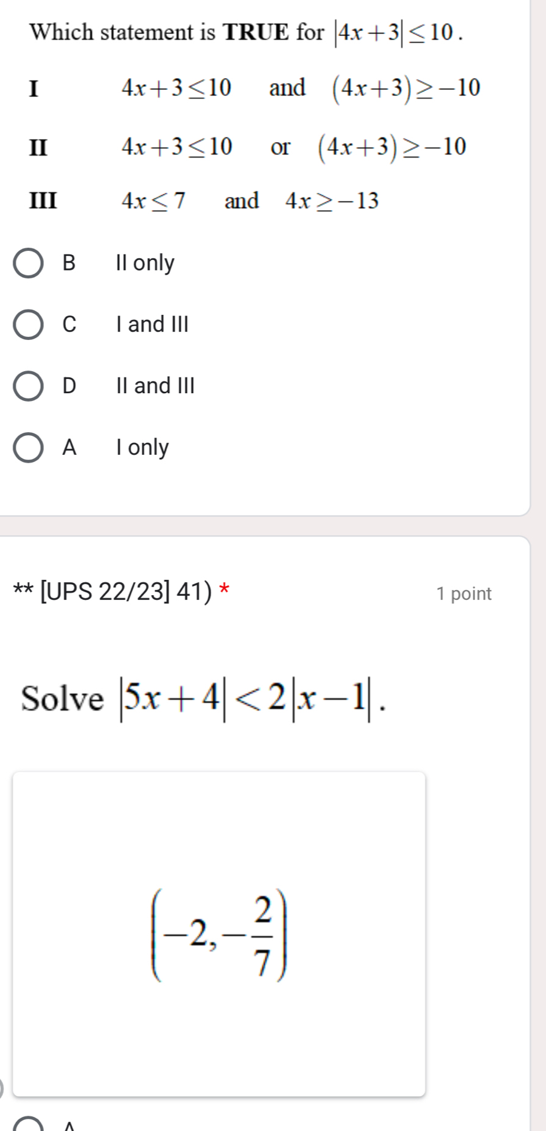Click the 'I and III' option text
Screen dimensions: 546x1131
coord(150,323)
